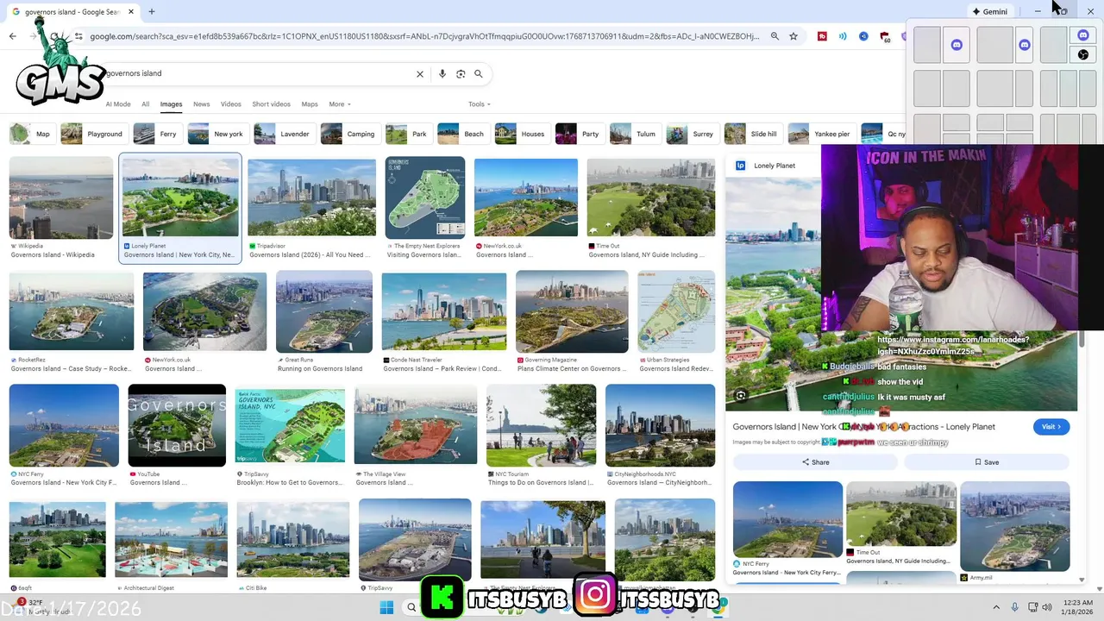Open a new browser tab
The image size is (1104, 621).
click(152, 11)
